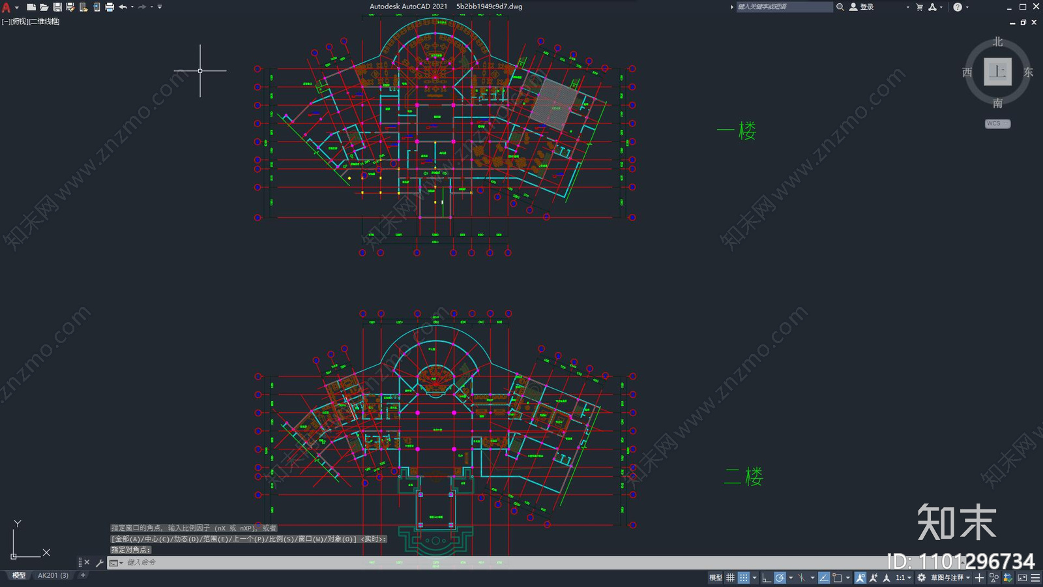Close the command line window
This screenshot has height=587, width=1043.
click(87, 562)
